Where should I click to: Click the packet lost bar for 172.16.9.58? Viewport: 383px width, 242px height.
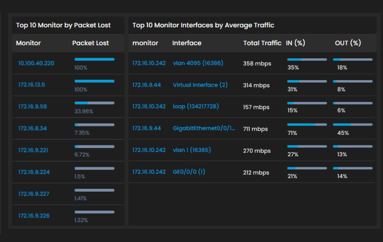click(x=95, y=103)
